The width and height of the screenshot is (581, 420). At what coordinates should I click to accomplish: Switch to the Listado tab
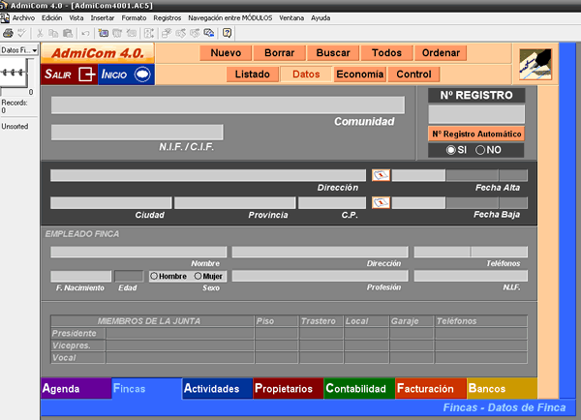pos(253,75)
